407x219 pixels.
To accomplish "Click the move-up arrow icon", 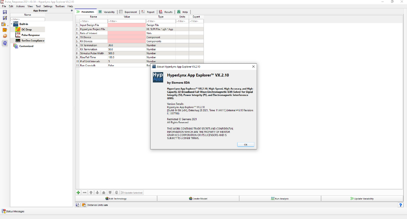I will pos(91,192).
